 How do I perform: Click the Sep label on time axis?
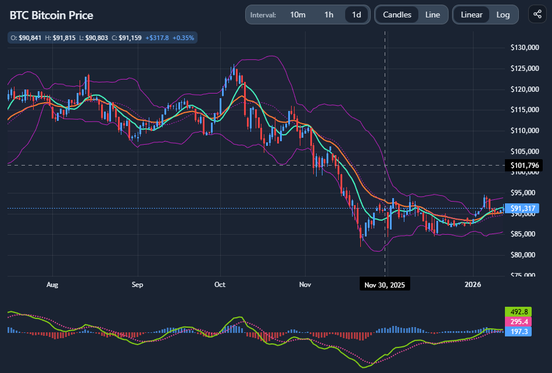tap(137, 284)
